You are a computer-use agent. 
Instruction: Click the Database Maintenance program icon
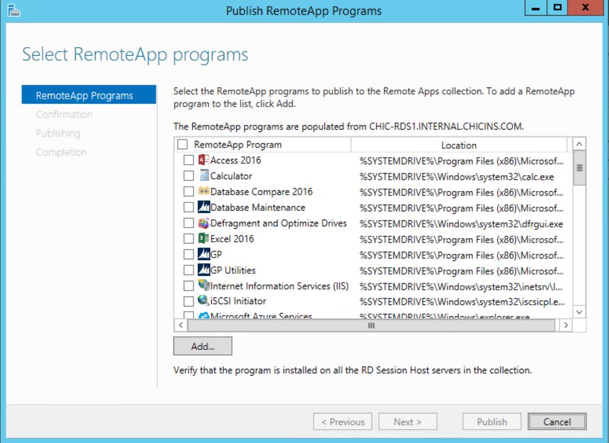point(204,207)
